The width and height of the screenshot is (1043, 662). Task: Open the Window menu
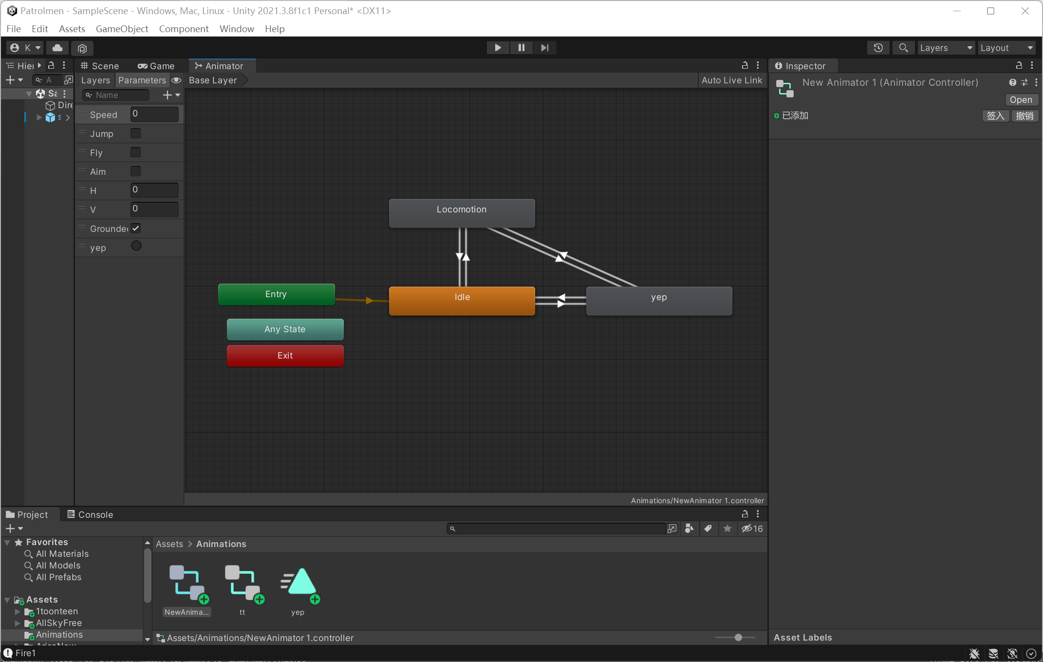pos(237,29)
